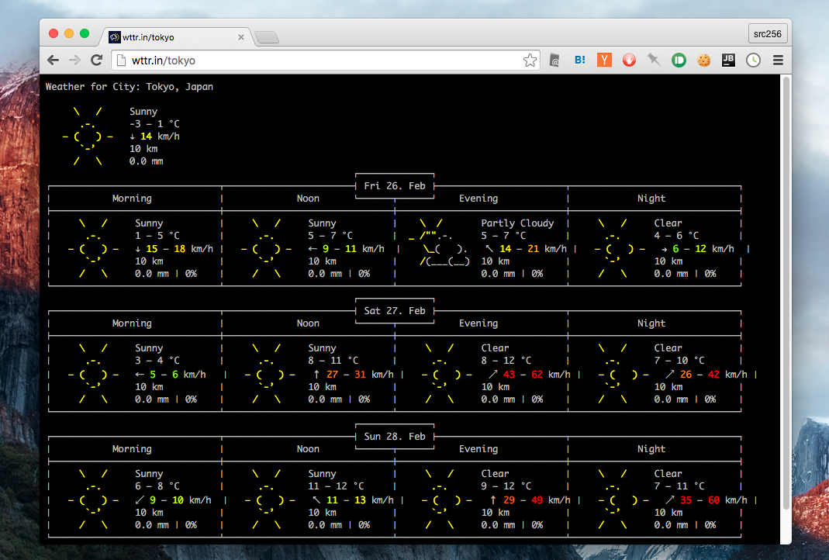Image resolution: width=829 pixels, height=560 pixels.
Task: Open the Chrome hamburger menu
Action: click(x=778, y=60)
